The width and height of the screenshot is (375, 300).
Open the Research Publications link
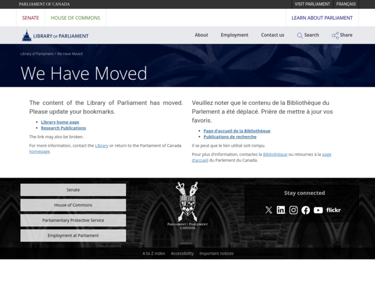63,128
